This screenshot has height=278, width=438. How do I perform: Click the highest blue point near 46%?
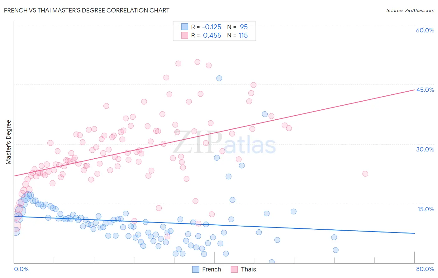click(x=219, y=78)
